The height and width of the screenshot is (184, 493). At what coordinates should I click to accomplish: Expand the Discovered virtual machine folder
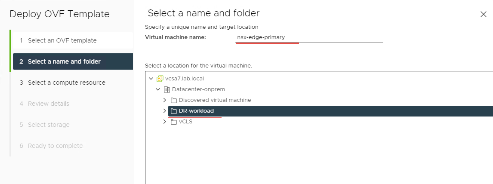pyautogui.click(x=165, y=100)
